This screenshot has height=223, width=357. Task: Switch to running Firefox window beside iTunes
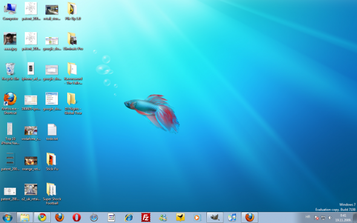[249, 218]
